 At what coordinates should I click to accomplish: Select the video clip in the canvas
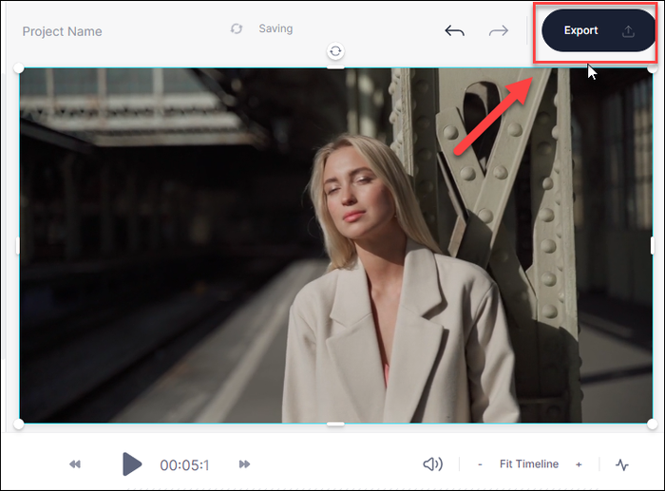point(335,245)
